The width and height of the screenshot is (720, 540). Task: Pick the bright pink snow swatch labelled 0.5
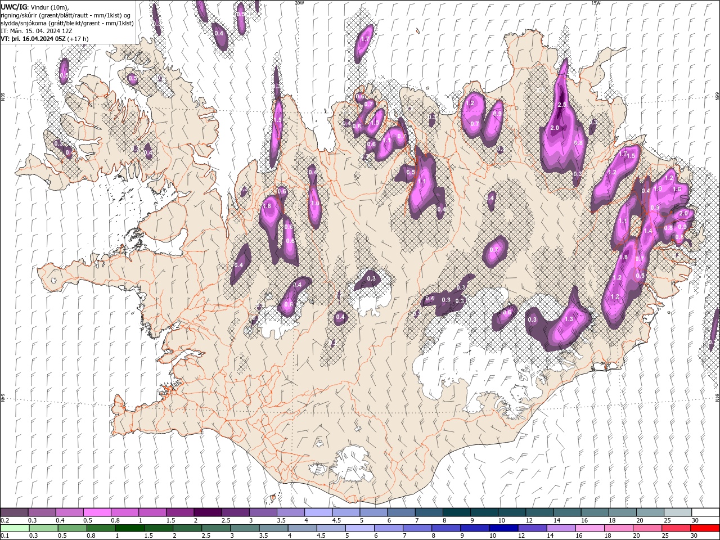click(97, 512)
